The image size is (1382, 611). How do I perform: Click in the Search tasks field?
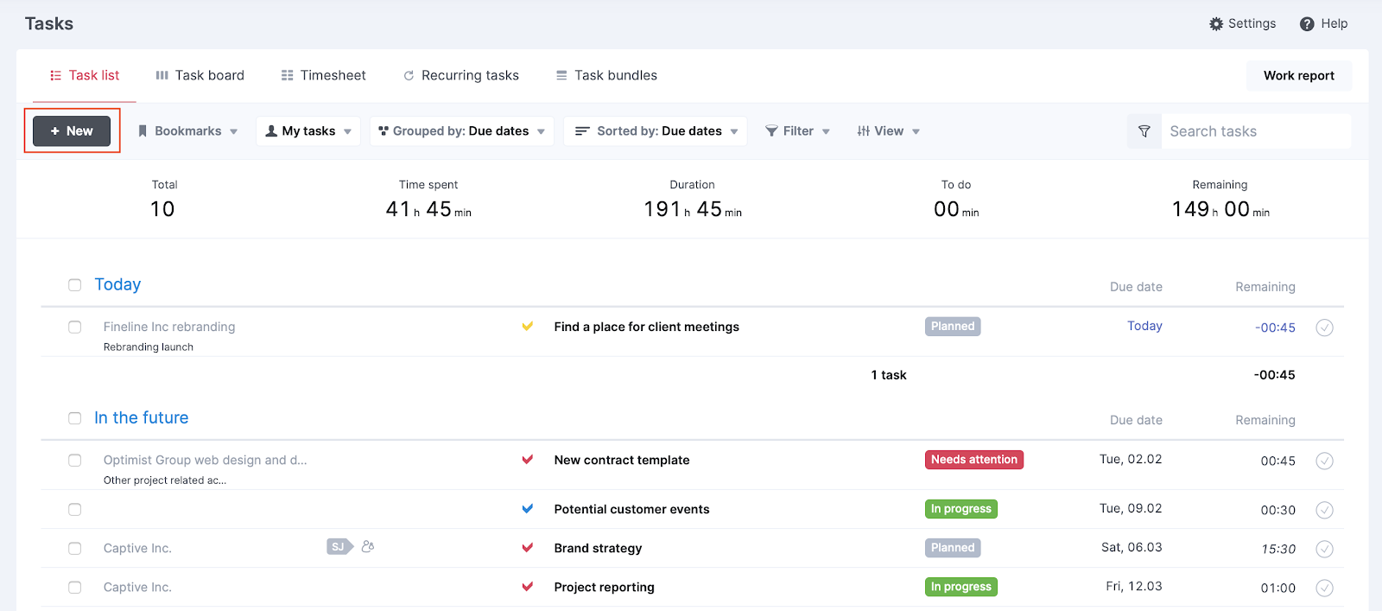[1256, 131]
